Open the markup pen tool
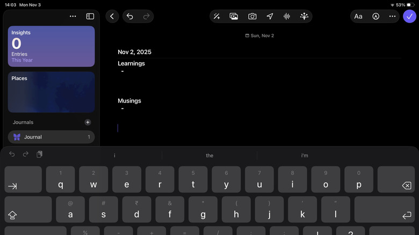Screen dimensions: 419x235 (x=375, y=16)
